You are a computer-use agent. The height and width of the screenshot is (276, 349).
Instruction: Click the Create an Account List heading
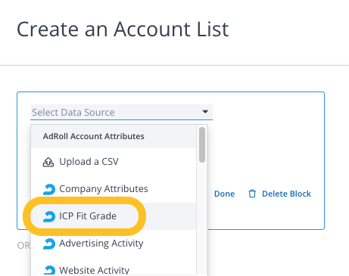(123, 29)
